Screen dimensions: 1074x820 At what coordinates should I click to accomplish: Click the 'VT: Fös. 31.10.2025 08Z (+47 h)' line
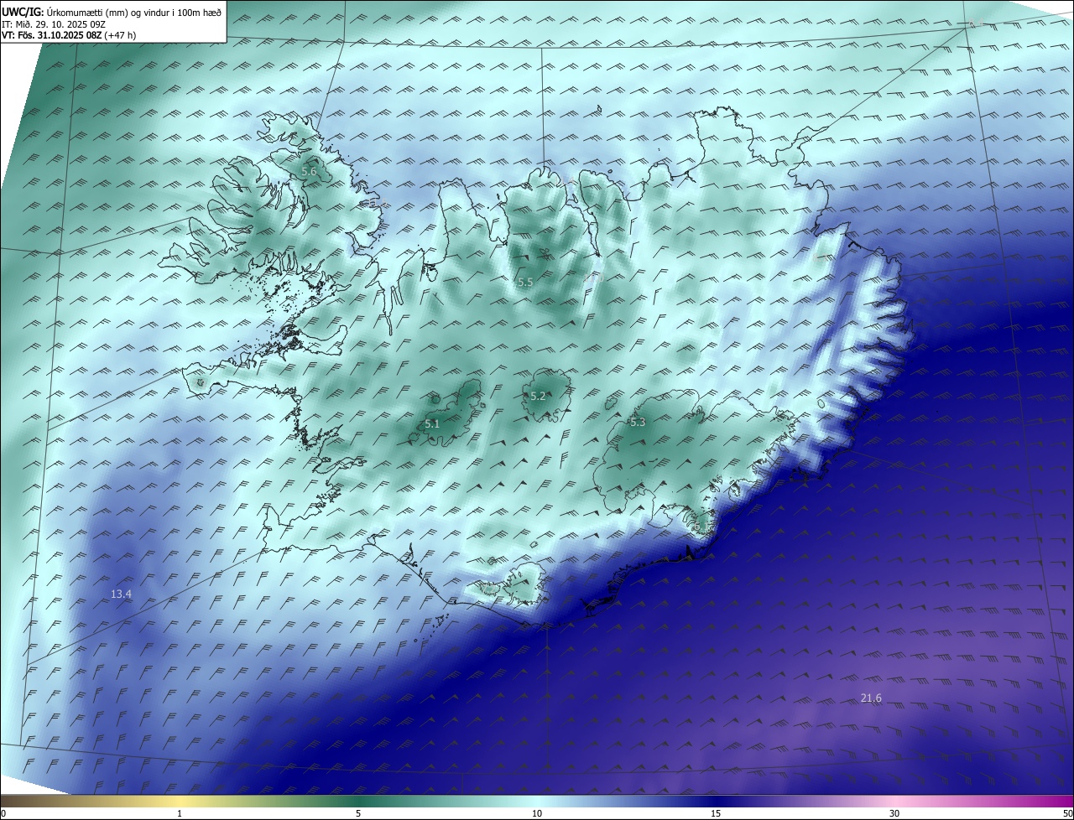click(69, 35)
